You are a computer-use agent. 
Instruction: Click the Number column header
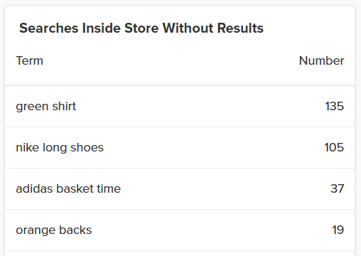click(321, 60)
